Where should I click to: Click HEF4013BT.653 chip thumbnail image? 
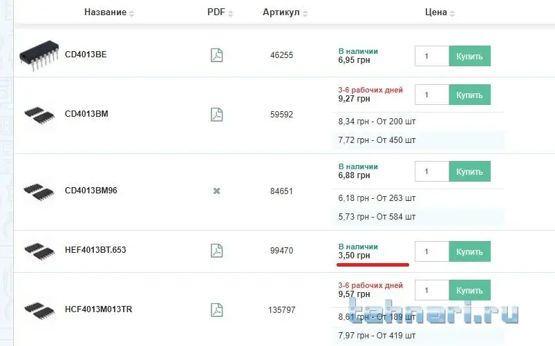[x=39, y=250]
